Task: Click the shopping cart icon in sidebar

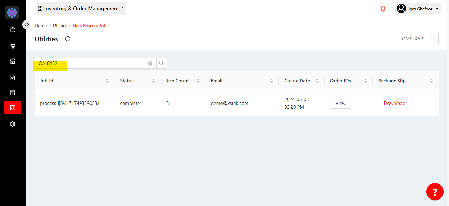Action: (x=13, y=46)
